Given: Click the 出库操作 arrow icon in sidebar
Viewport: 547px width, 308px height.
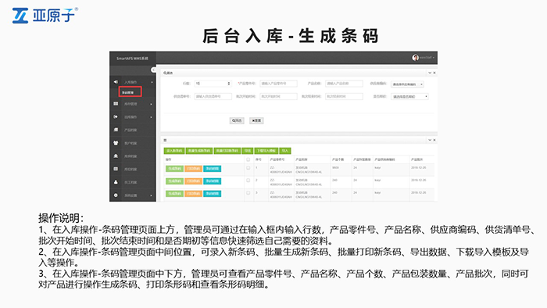Looking at the screenshot, I should (x=116, y=116).
